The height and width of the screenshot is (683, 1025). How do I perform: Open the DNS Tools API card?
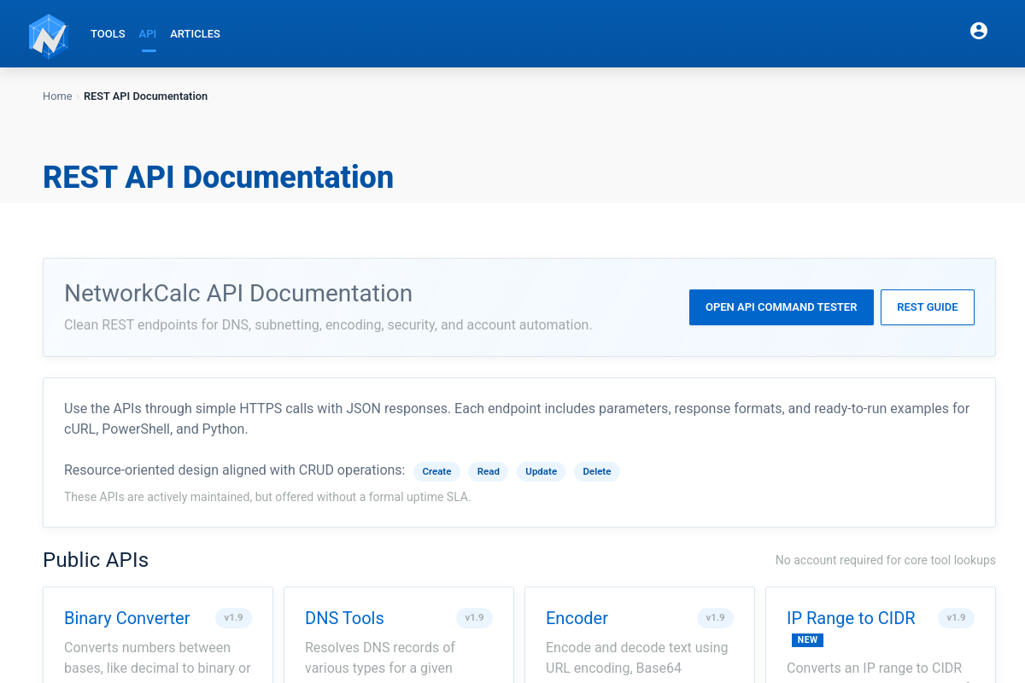(x=344, y=618)
